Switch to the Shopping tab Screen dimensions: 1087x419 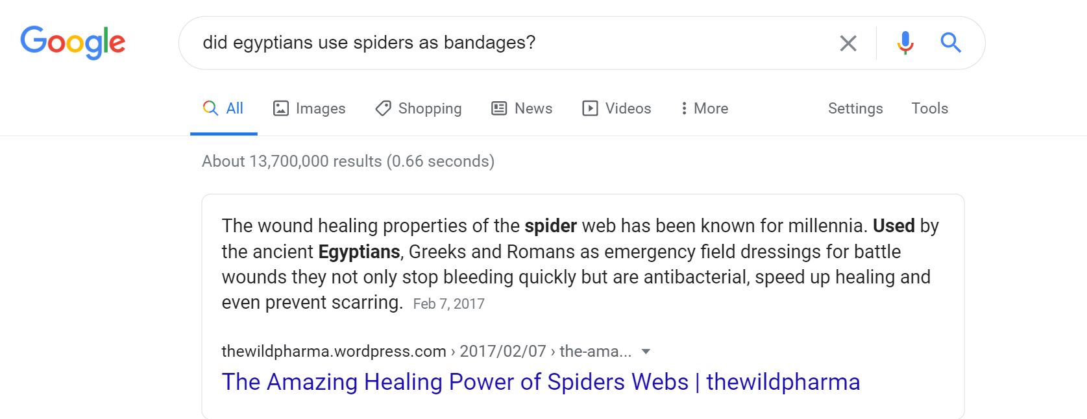click(x=418, y=108)
